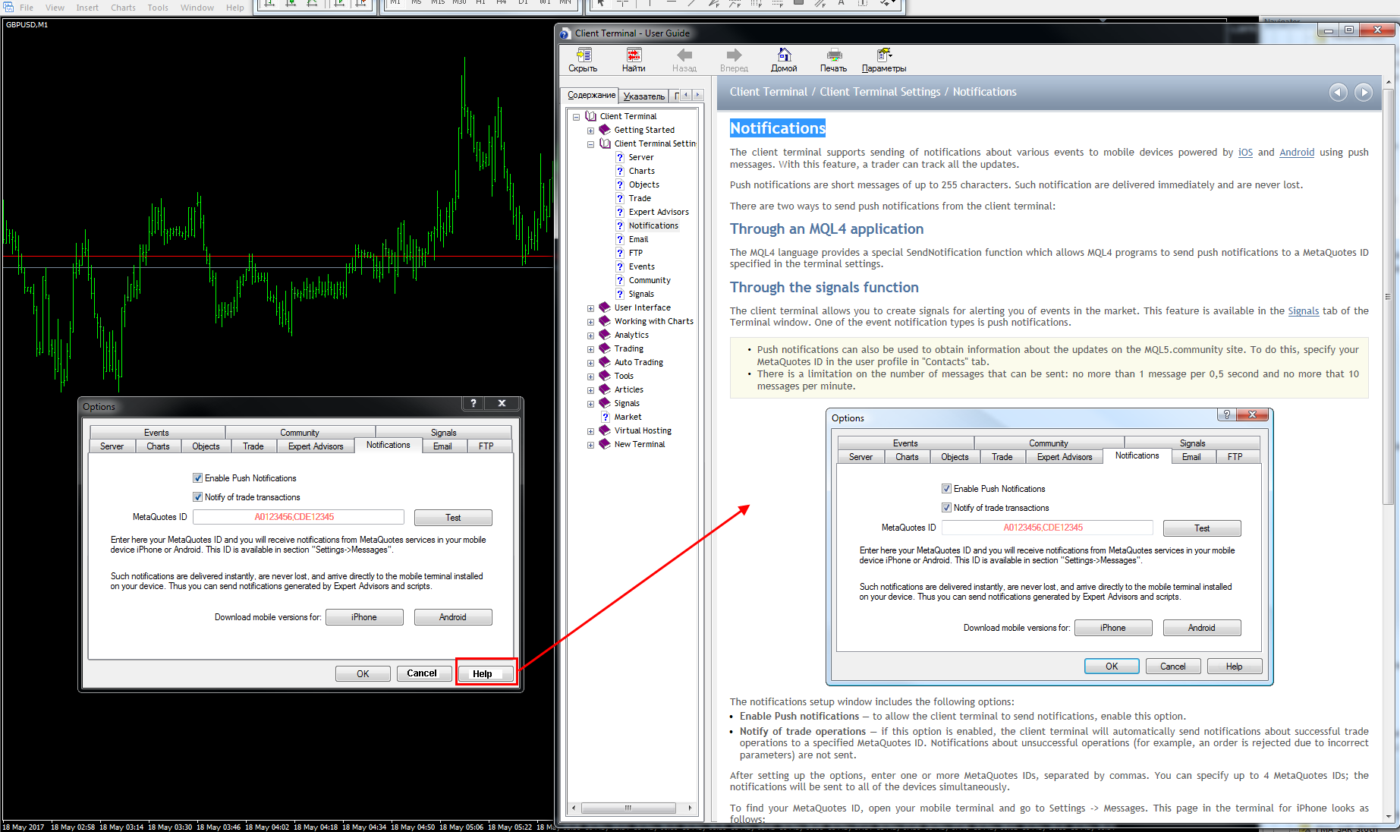Click the Найти (Find) toolbar icon
Image resolution: width=1400 pixels, height=832 pixels.
coord(634,55)
